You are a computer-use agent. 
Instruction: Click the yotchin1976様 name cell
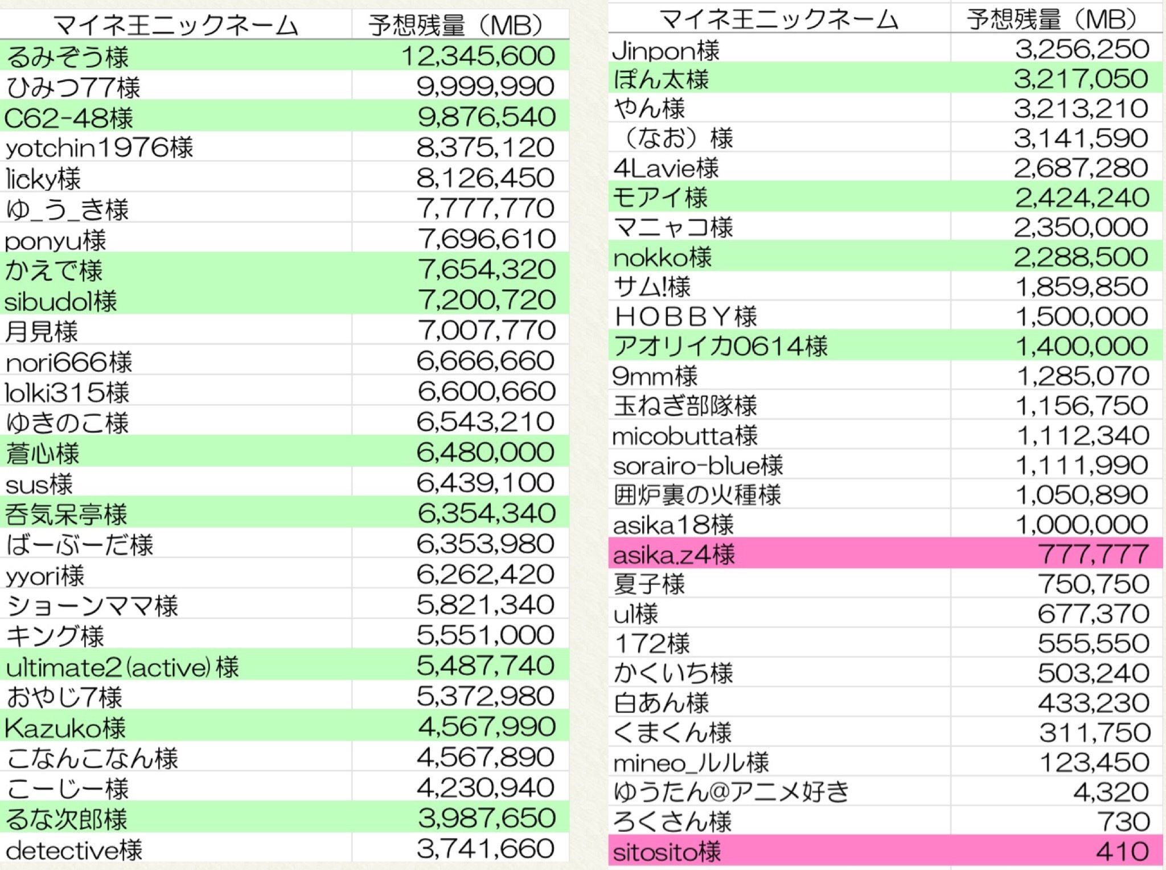click(x=100, y=148)
